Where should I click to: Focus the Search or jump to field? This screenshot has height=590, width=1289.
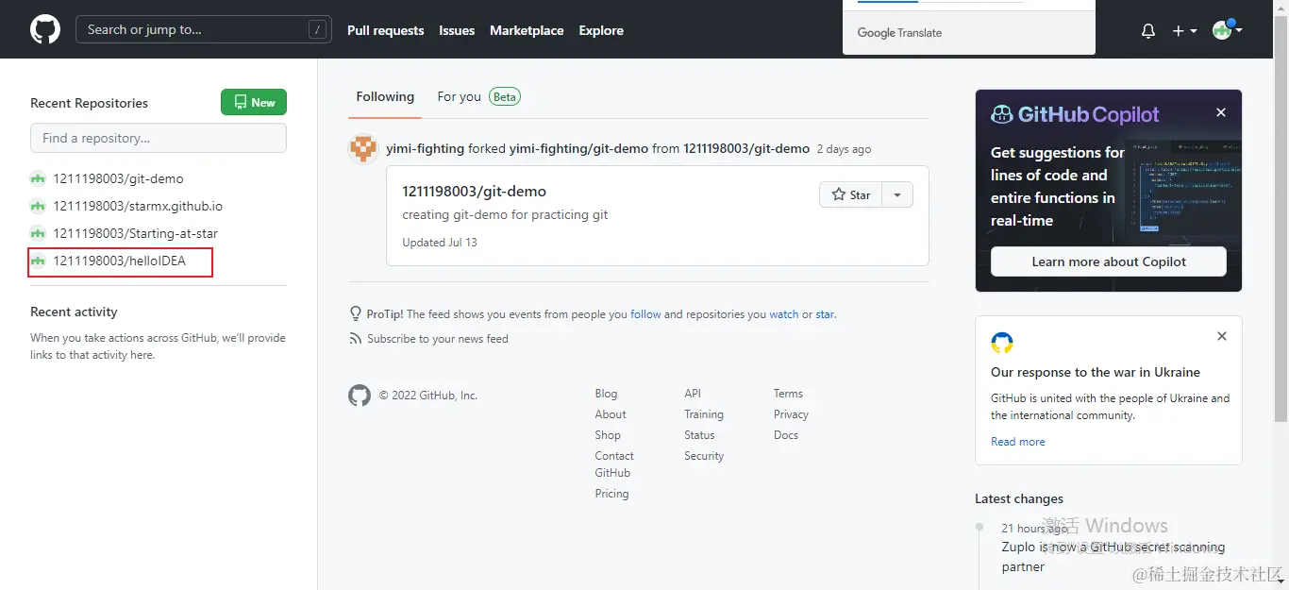click(x=204, y=29)
